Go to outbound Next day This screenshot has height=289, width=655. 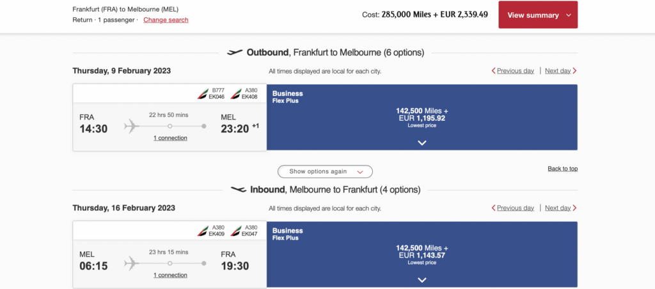pyautogui.click(x=560, y=71)
